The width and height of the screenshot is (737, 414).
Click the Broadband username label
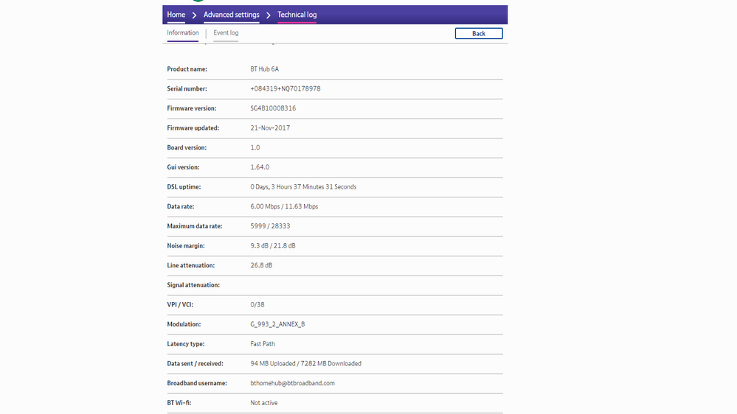point(196,384)
